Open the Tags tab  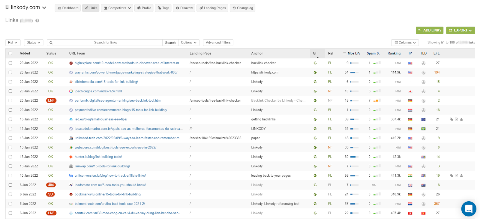[163, 8]
